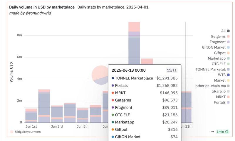This screenshot has width=235, height=141.
Task: Toggle the All series in legend
Action: coord(225,31)
